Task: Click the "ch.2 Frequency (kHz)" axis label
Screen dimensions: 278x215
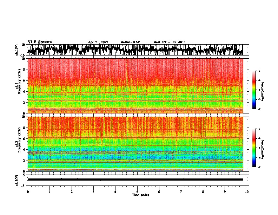Action: 18,140
